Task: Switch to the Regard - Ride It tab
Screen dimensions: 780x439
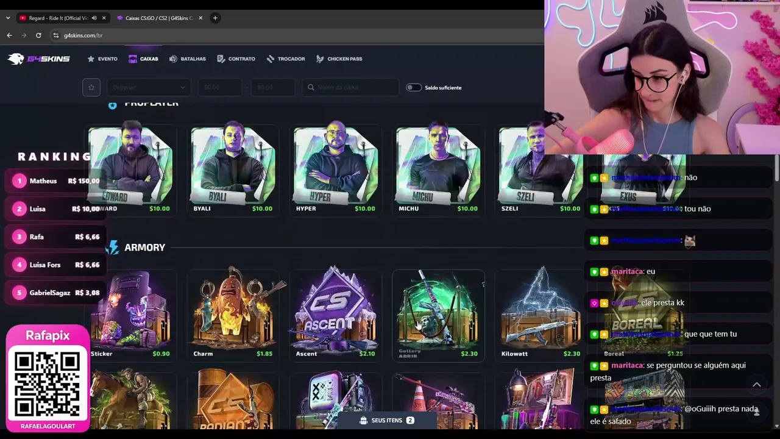Action: click(58, 18)
